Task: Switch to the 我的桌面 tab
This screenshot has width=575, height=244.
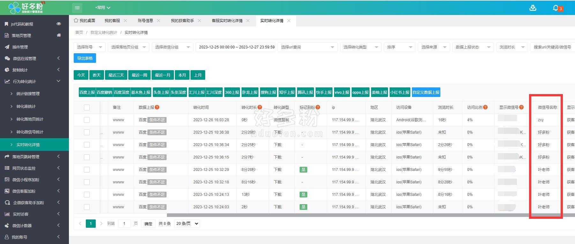Action: tap(85, 20)
